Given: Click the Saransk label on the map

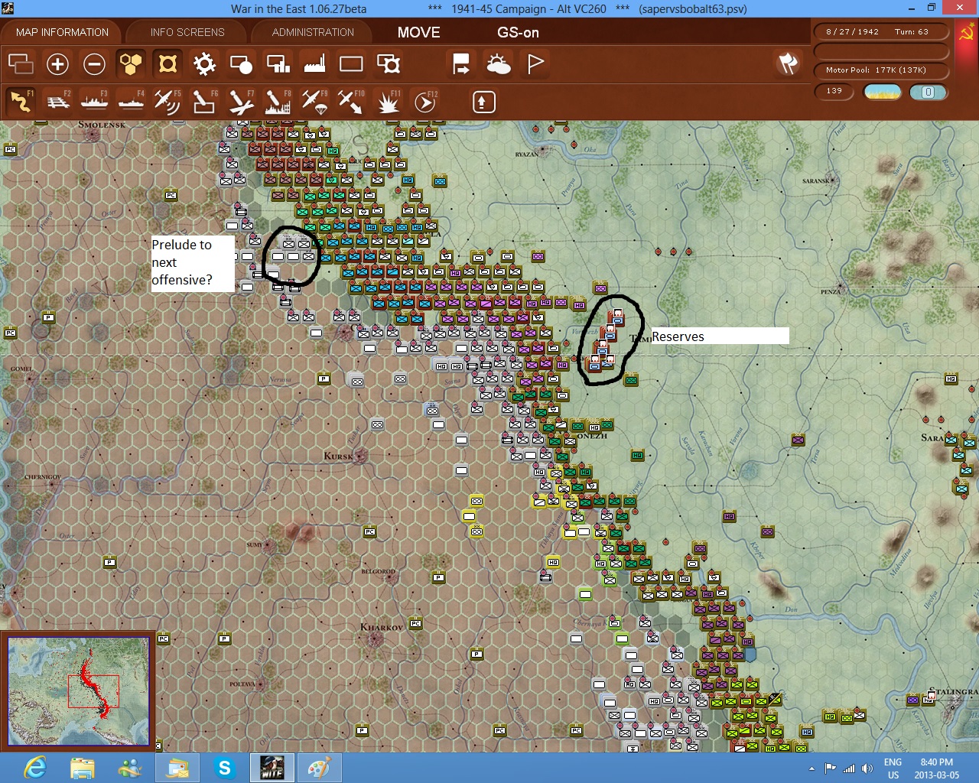Looking at the screenshot, I should 816,181.
